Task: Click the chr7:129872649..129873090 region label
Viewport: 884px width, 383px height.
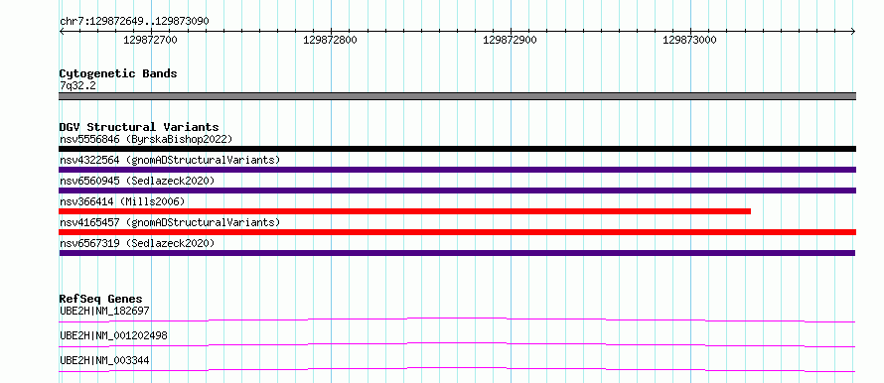Action: [135, 21]
